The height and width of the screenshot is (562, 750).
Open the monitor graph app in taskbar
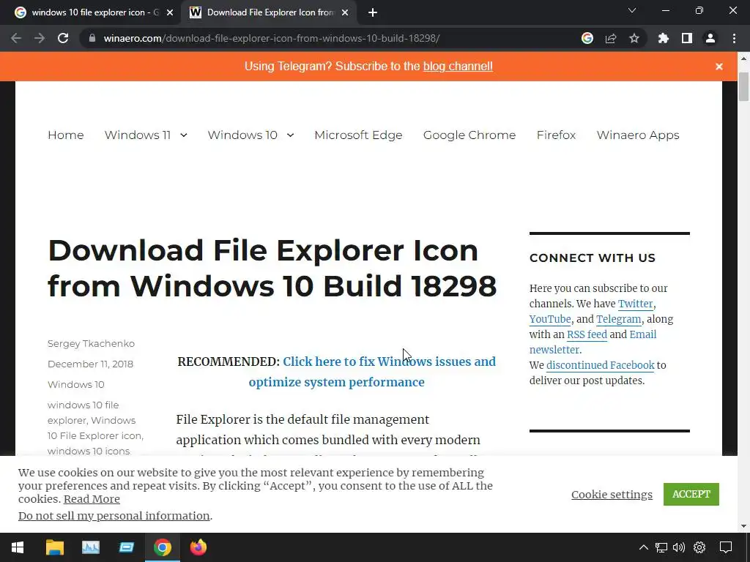click(90, 547)
